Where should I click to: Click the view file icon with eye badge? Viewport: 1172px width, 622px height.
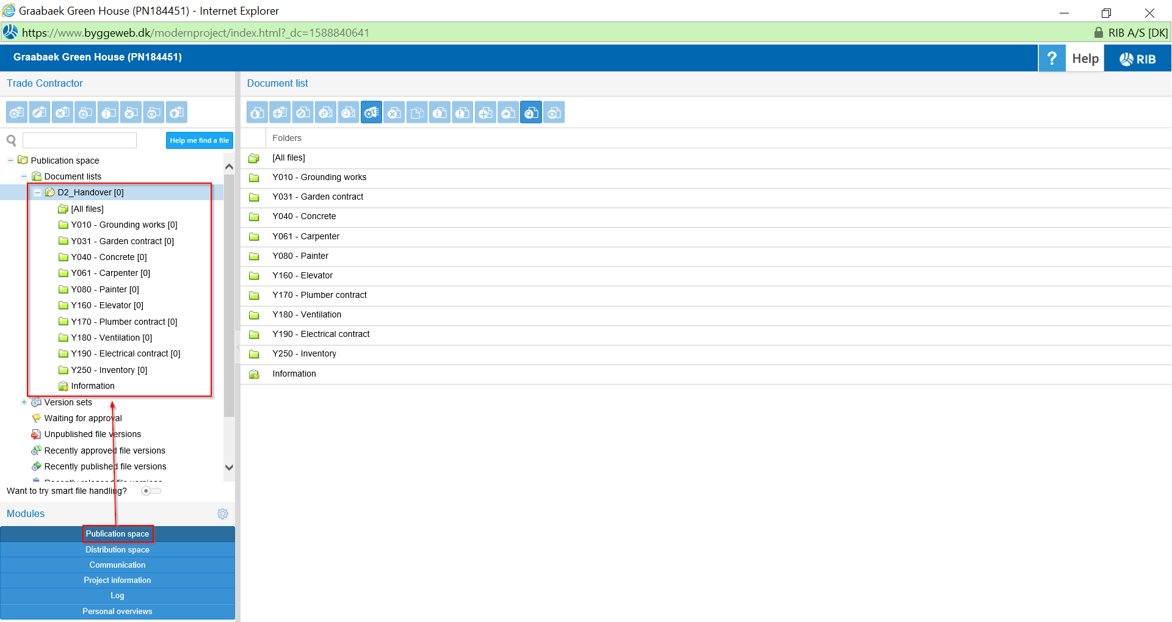(x=554, y=112)
